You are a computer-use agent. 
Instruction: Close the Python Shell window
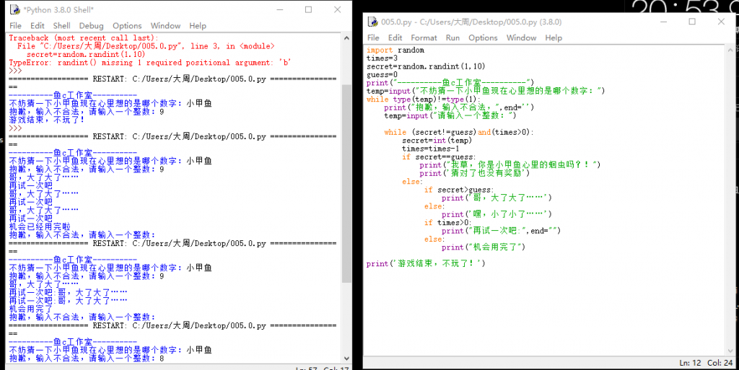(x=337, y=9)
